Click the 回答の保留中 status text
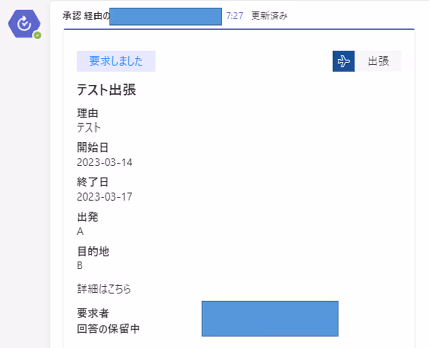The height and width of the screenshot is (348, 429). point(108,329)
